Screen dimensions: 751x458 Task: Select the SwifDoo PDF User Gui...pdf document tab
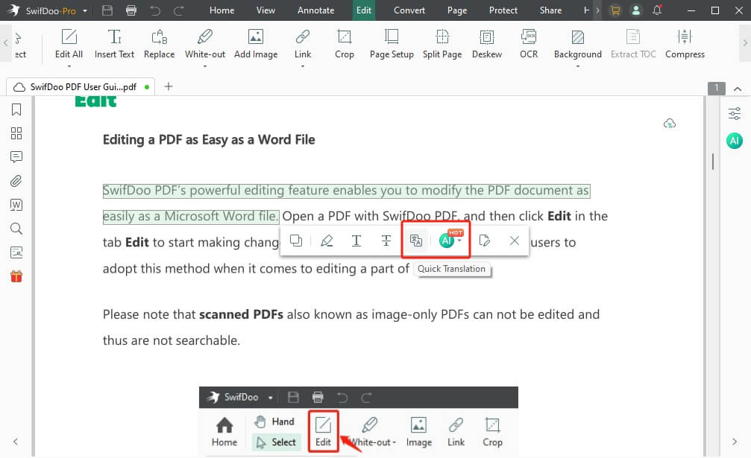coord(81,87)
